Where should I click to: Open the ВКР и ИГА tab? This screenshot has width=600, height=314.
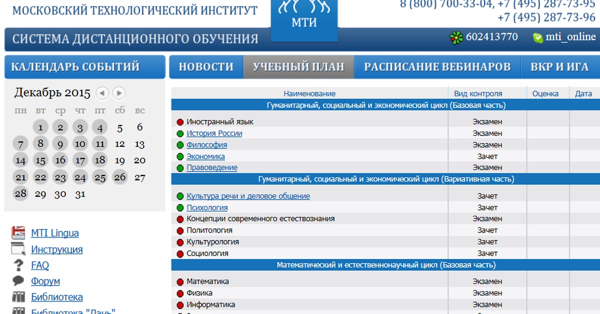(x=559, y=67)
